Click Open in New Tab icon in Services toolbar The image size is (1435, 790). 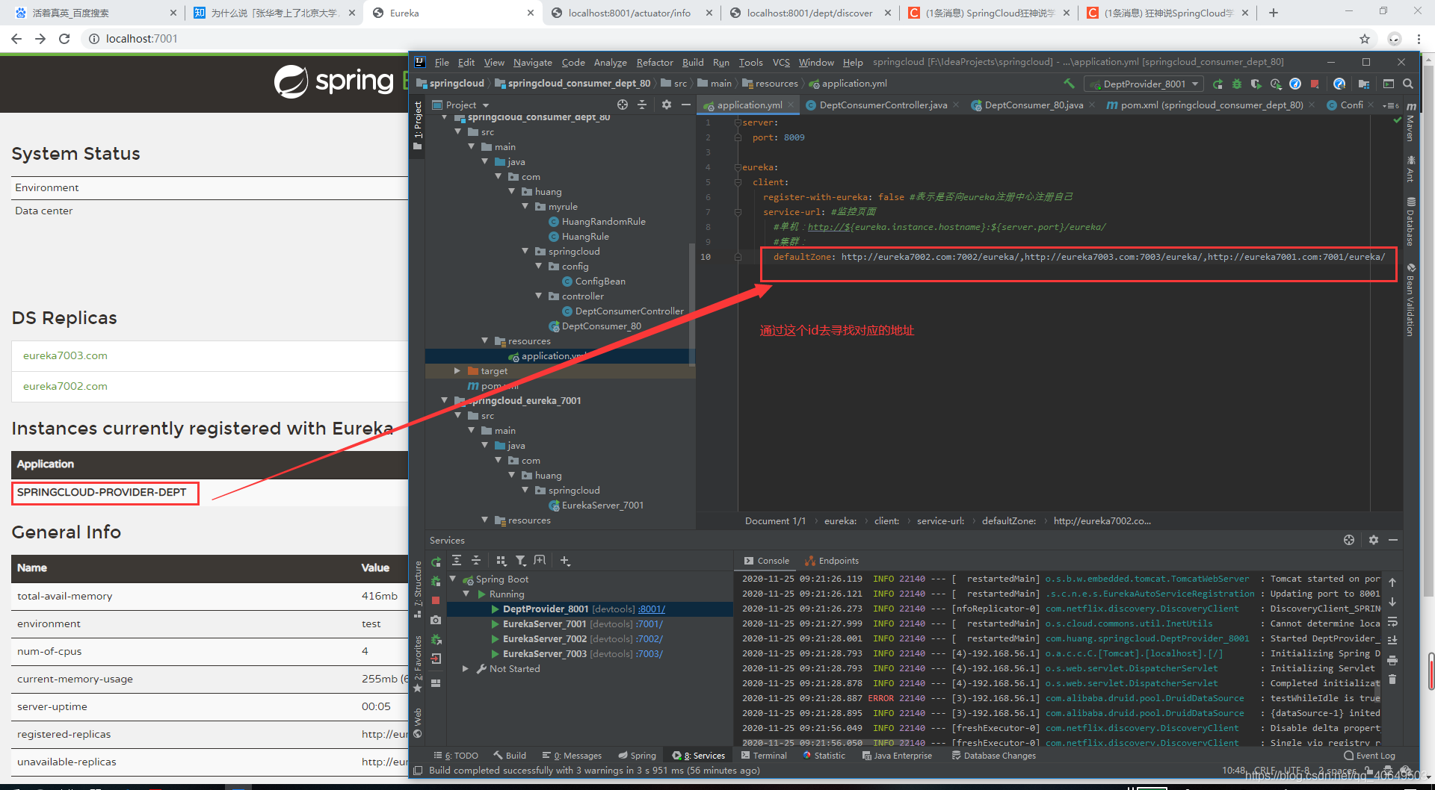(x=540, y=560)
